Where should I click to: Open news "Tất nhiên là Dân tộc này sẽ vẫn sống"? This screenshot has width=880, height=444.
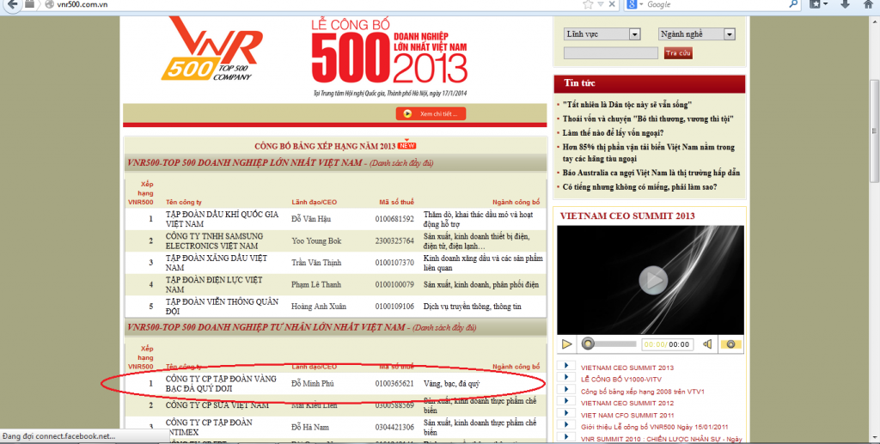point(627,104)
